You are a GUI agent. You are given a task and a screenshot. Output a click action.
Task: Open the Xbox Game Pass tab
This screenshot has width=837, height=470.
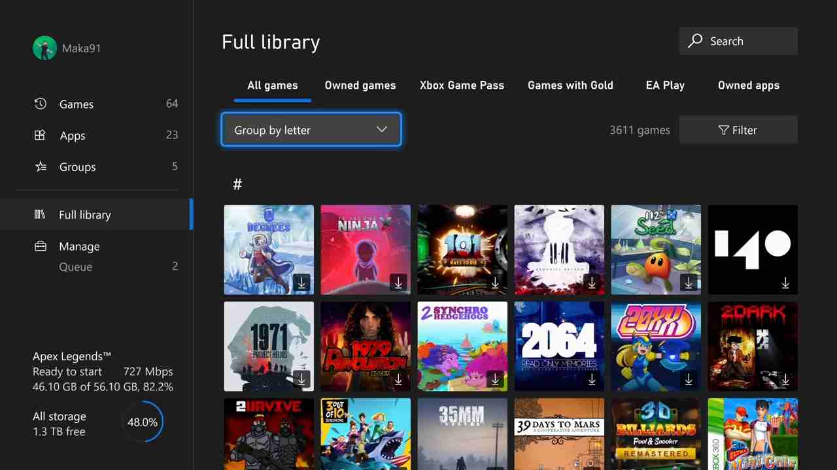pos(462,86)
